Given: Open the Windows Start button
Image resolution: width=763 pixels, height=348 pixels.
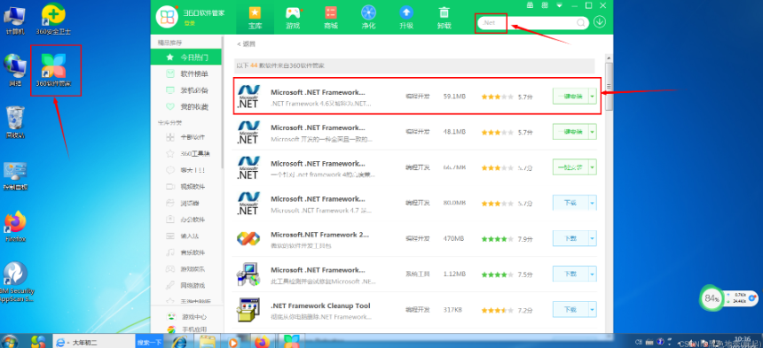Looking at the screenshot, I should tap(11, 341).
